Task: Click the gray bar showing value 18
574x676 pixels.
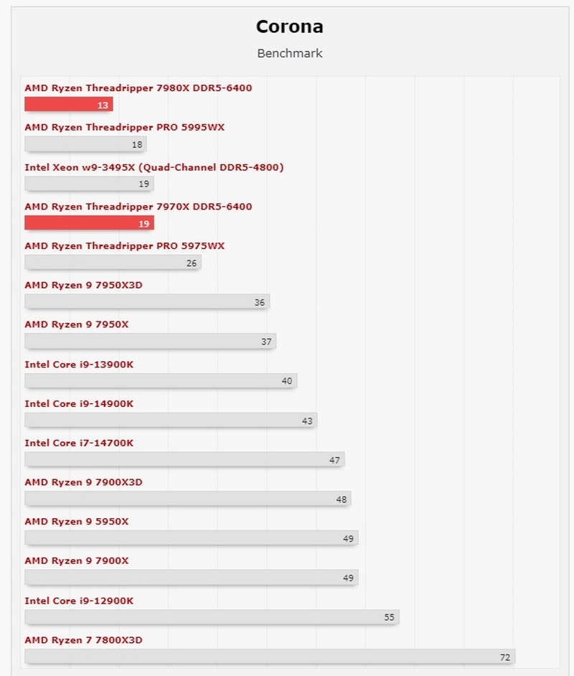Action: [x=85, y=144]
